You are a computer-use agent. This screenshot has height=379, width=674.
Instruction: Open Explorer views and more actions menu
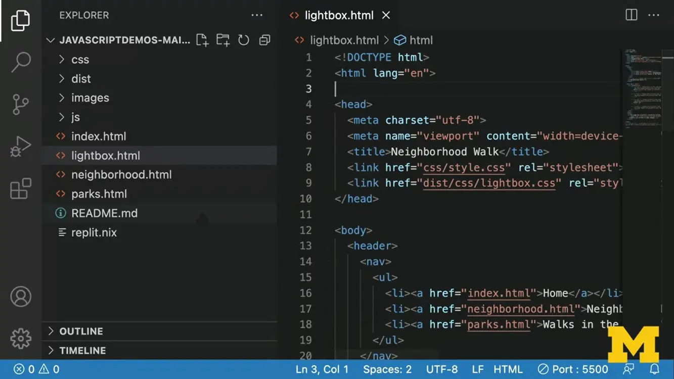pos(257,15)
